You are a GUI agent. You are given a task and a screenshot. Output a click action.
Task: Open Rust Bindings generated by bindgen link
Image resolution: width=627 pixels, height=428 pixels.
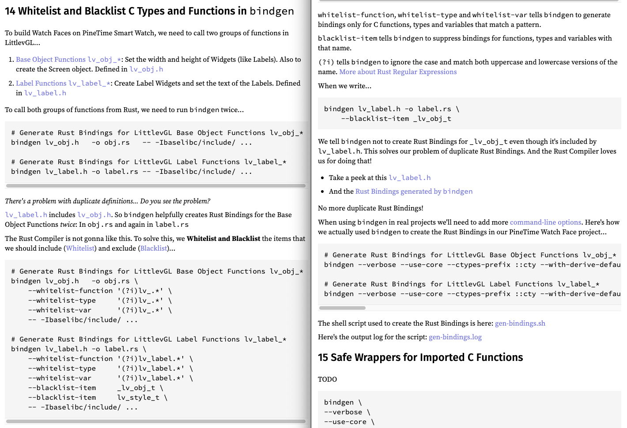414,191
